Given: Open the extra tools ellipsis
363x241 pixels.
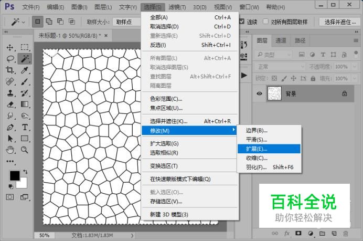Looking at the screenshot, I should tap(10, 161).
